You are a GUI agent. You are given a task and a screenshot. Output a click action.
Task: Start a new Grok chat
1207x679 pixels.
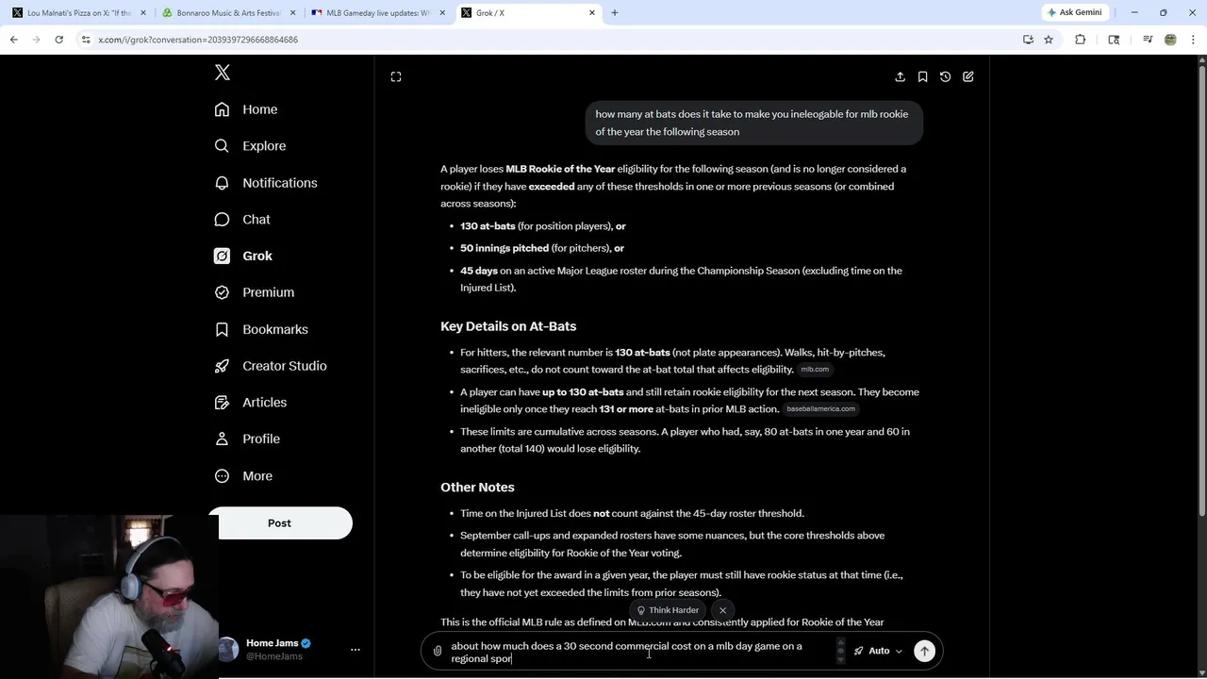(968, 76)
